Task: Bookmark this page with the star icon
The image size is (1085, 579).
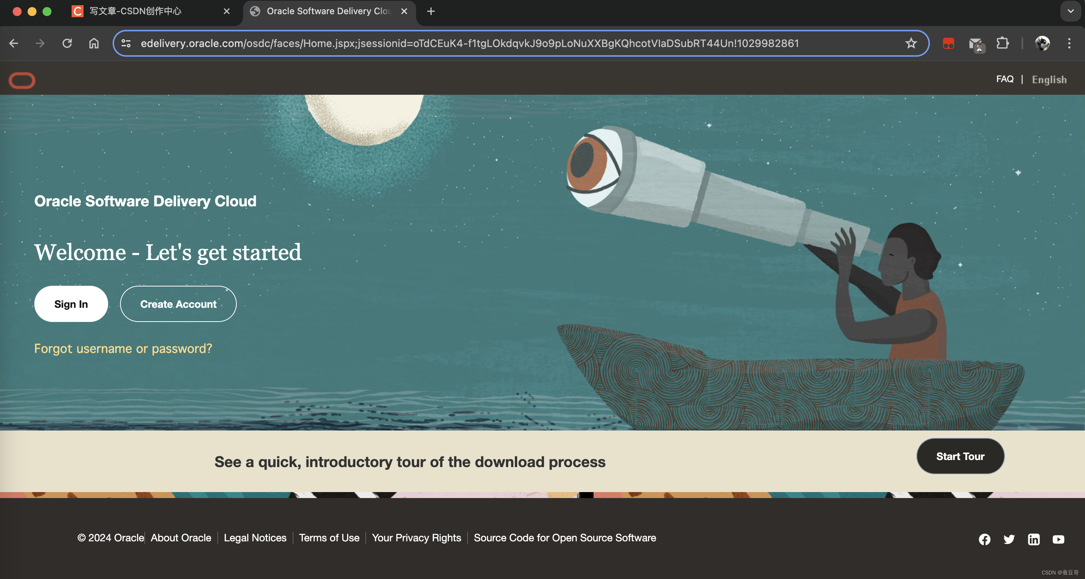Action: click(911, 43)
